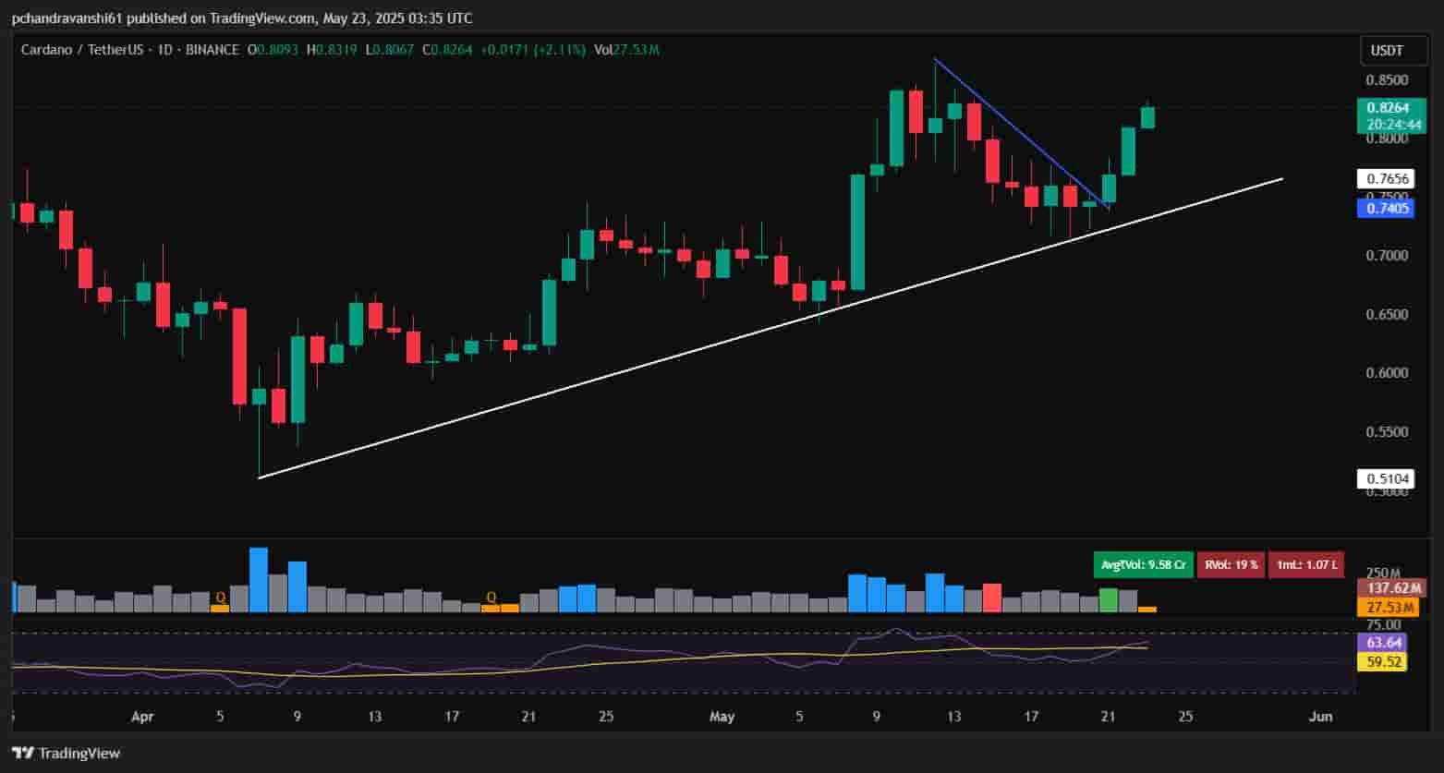Click the Apr label on the time axis

point(140,717)
